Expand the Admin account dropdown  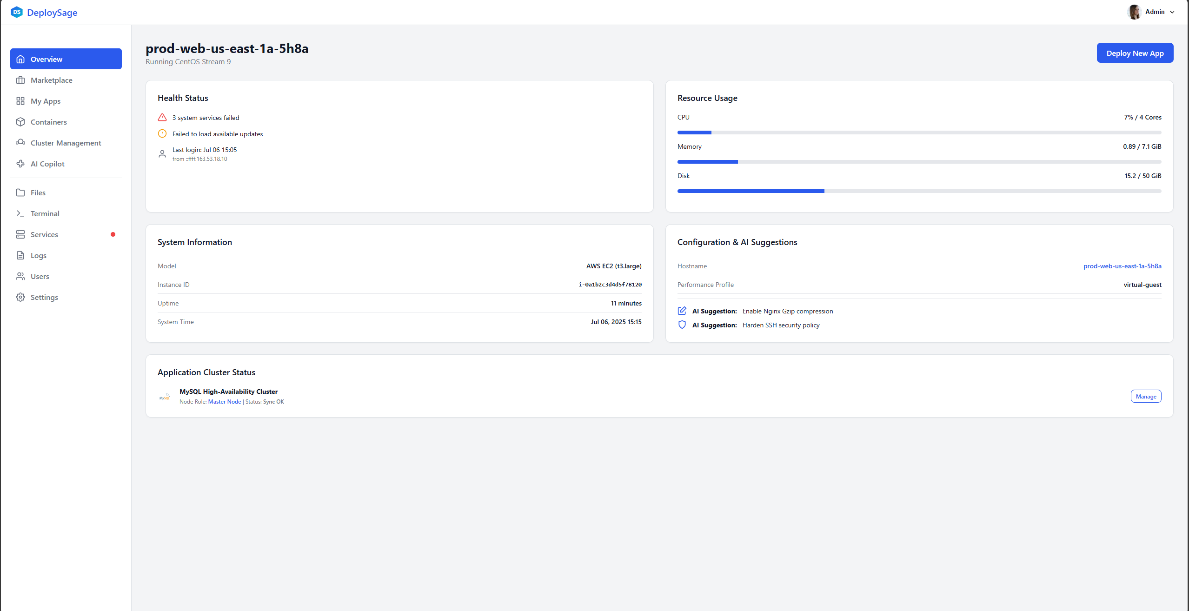(1172, 12)
